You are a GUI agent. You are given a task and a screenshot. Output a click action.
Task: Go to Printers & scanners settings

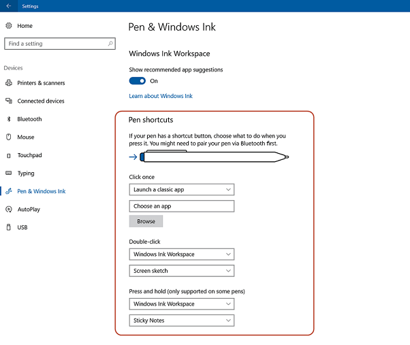(41, 83)
